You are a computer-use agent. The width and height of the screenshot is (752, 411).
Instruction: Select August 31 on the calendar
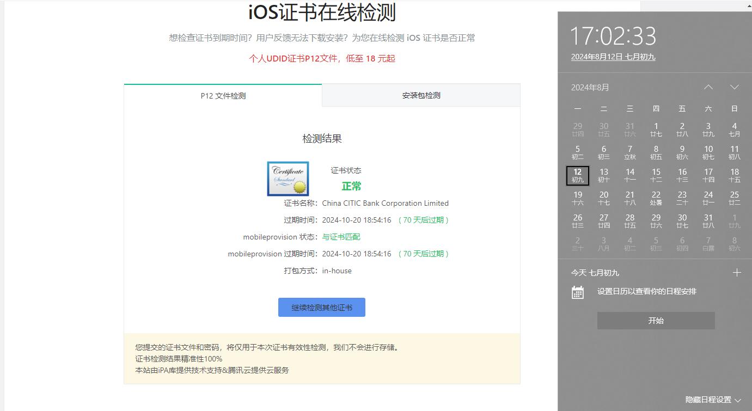708,222
